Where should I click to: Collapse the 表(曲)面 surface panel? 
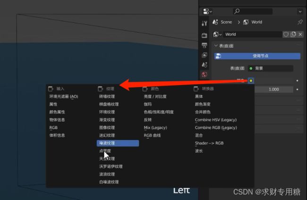pos(217,46)
